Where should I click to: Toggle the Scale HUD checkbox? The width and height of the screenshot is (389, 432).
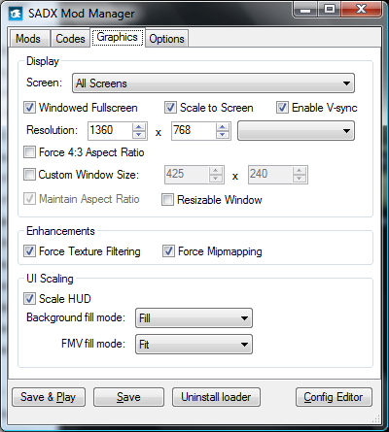29,298
